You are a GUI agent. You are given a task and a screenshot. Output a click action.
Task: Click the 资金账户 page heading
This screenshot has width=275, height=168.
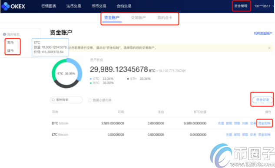pyautogui.click(x=61, y=33)
